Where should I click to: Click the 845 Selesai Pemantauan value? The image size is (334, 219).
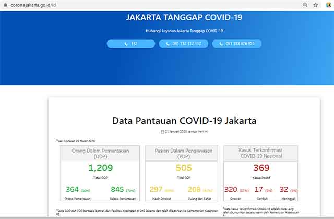coord(117,189)
